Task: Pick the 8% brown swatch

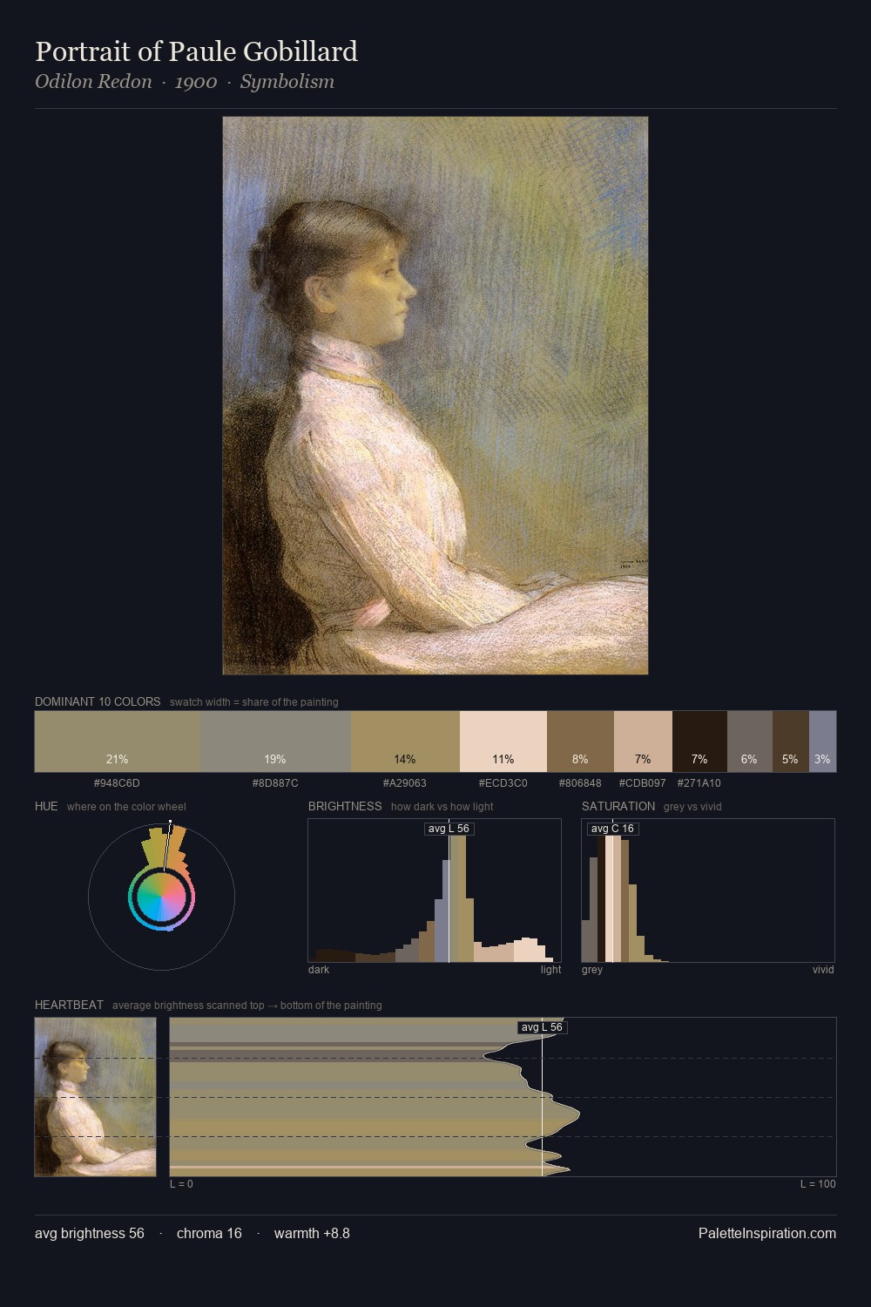Action: coord(580,742)
